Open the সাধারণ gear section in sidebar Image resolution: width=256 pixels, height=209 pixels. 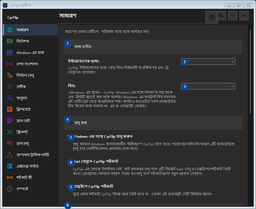pos(30,30)
